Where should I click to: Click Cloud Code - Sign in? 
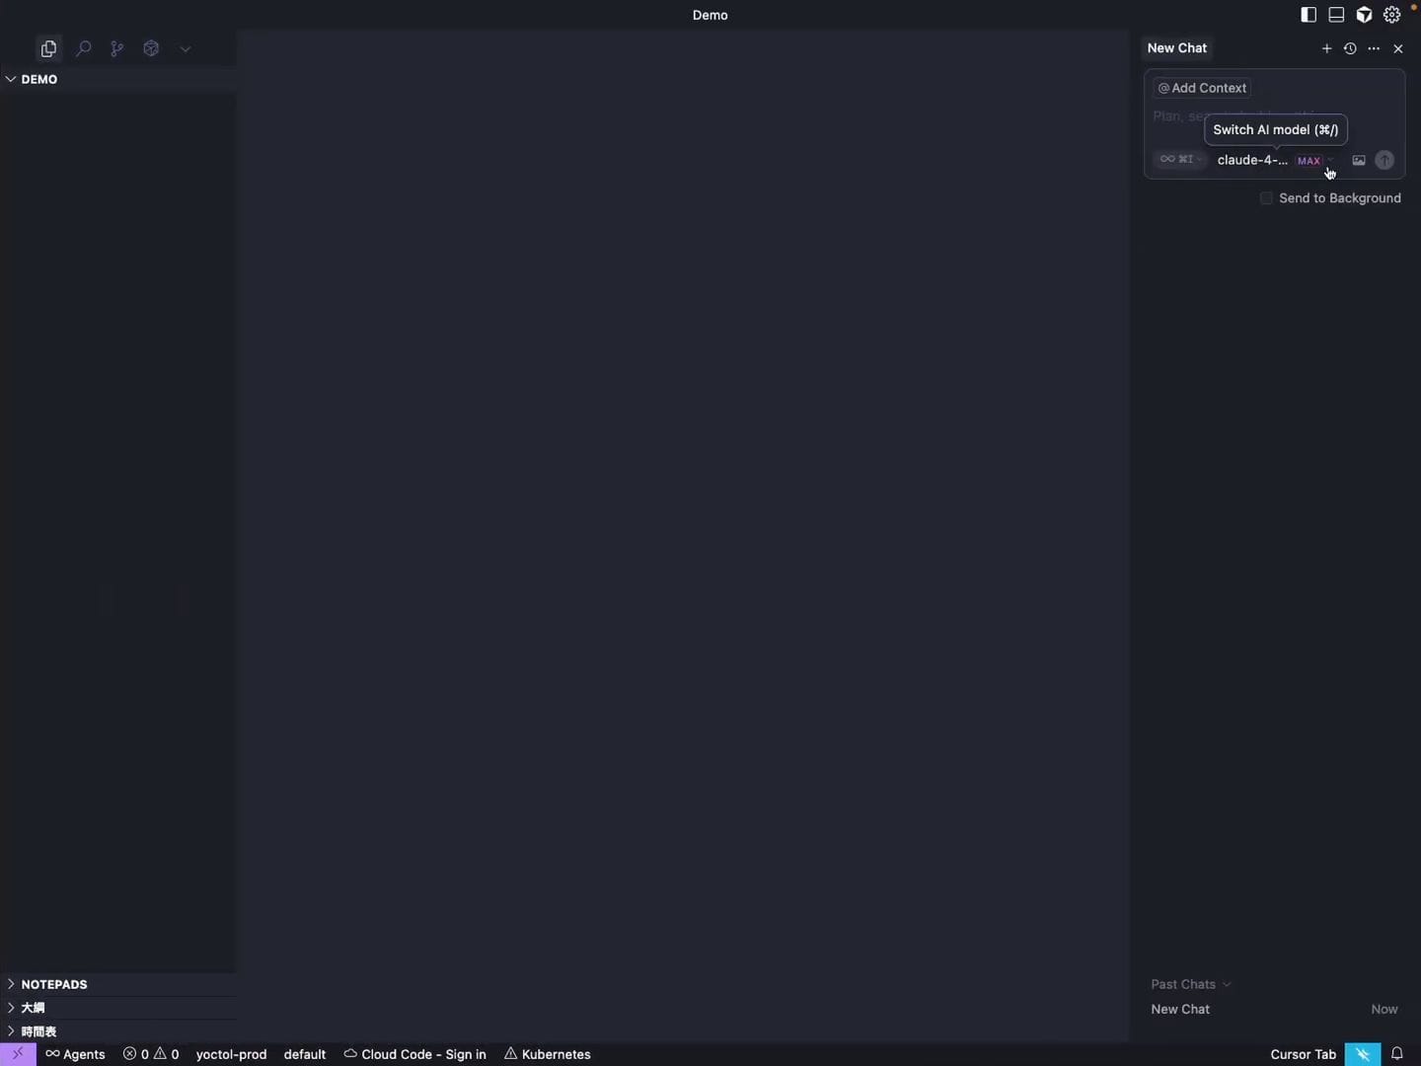(x=414, y=1054)
